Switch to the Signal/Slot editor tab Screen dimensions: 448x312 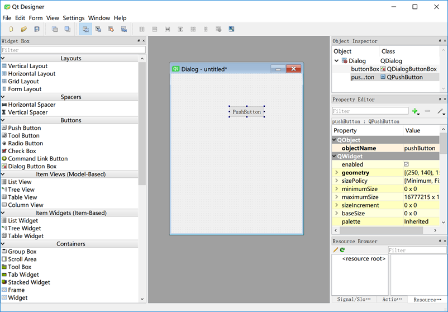click(354, 299)
